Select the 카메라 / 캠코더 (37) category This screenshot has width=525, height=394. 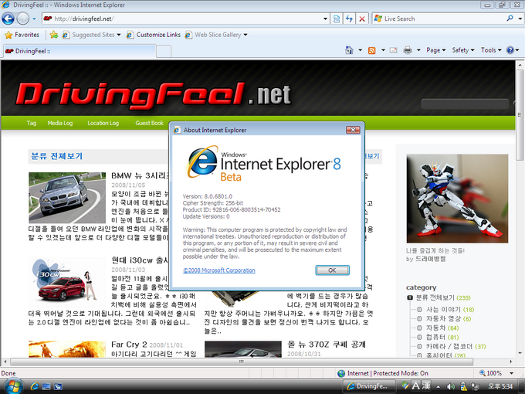click(x=456, y=346)
